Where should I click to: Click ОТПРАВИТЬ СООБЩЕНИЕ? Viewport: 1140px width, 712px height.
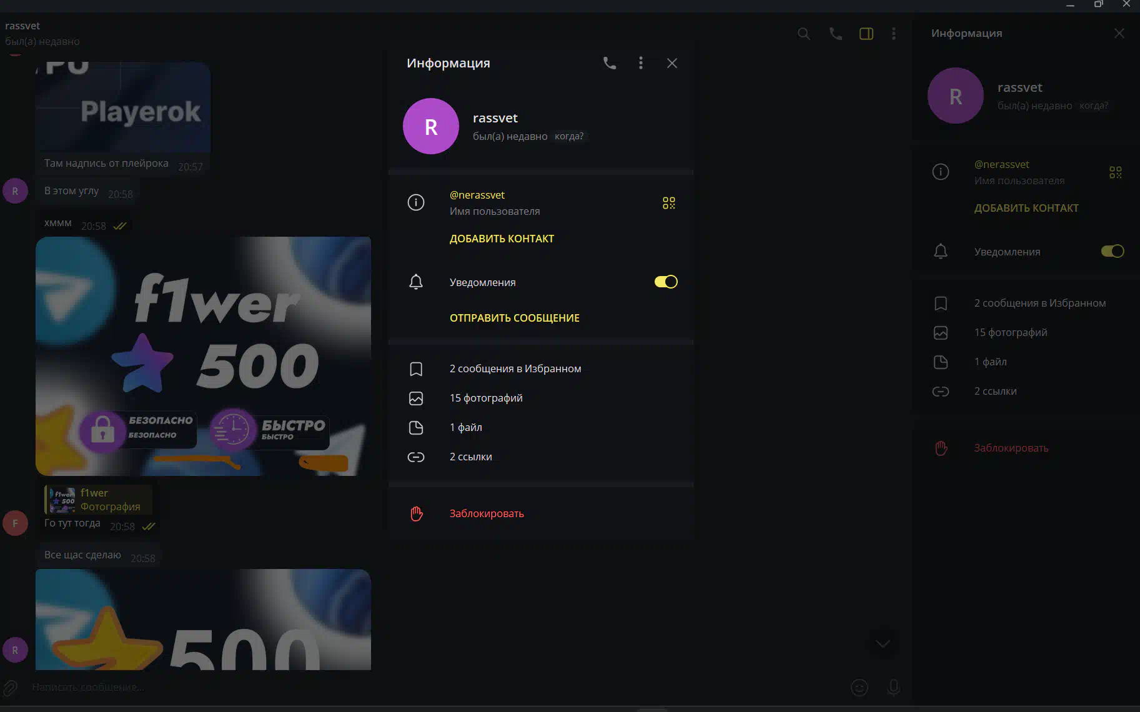[x=515, y=318]
